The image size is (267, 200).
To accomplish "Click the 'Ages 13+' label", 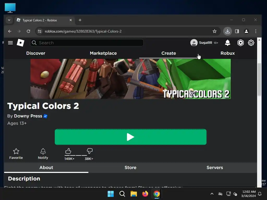I will click(x=17, y=123).
